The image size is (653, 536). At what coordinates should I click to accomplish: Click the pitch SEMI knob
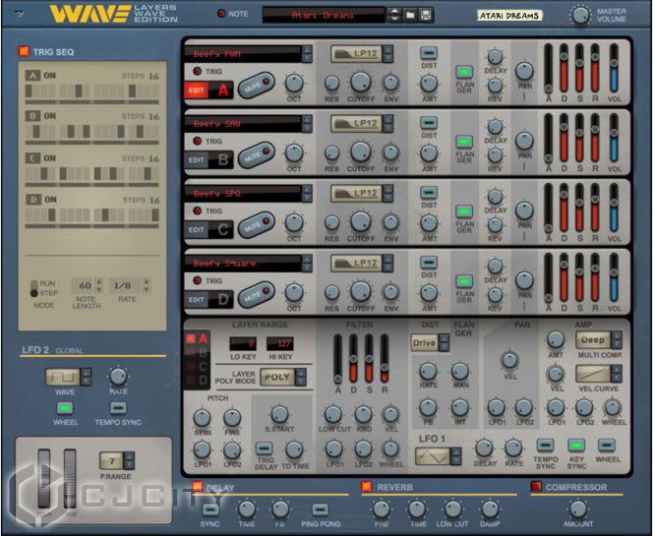(202, 418)
